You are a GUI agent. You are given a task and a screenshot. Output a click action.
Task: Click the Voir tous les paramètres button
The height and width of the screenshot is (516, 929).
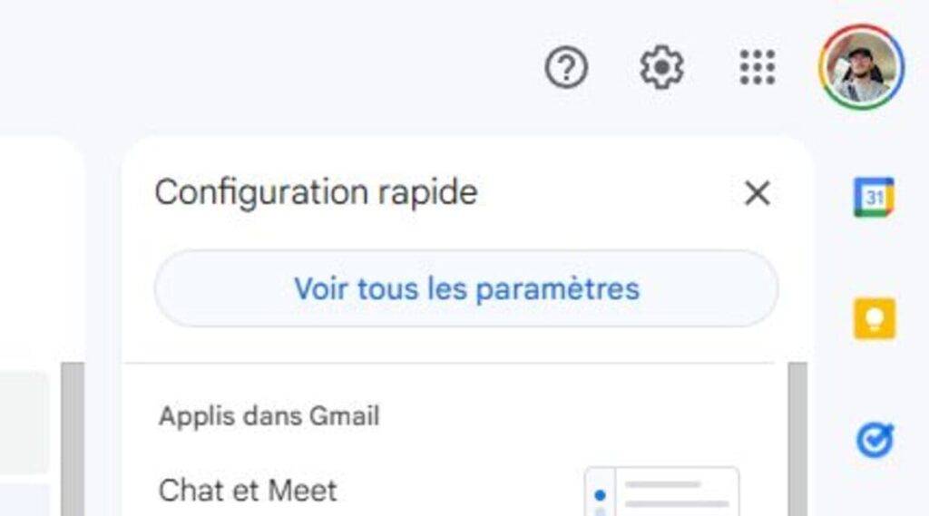coord(466,289)
